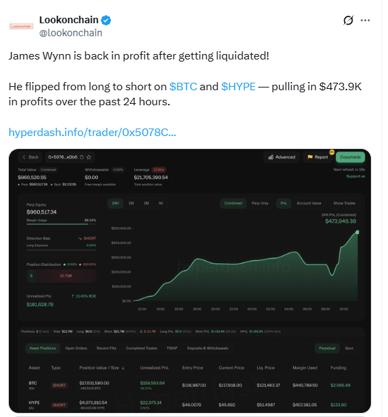Switch to Account Value view
The width and height of the screenshot is (388, 417).
(309, 204)
